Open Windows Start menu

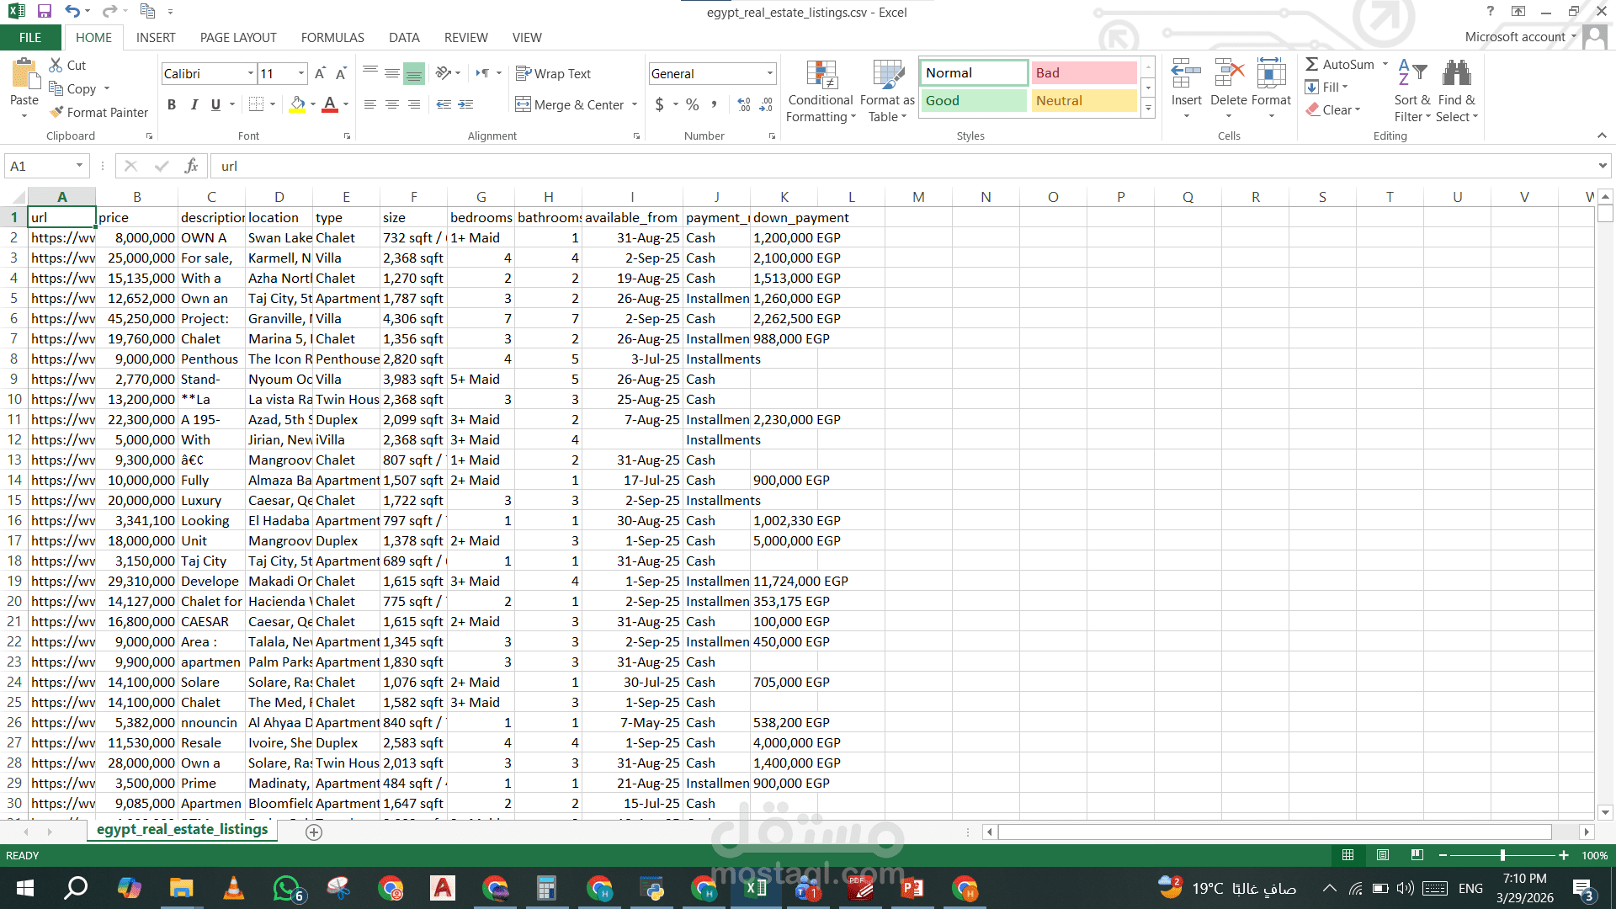tap(24, 888)
